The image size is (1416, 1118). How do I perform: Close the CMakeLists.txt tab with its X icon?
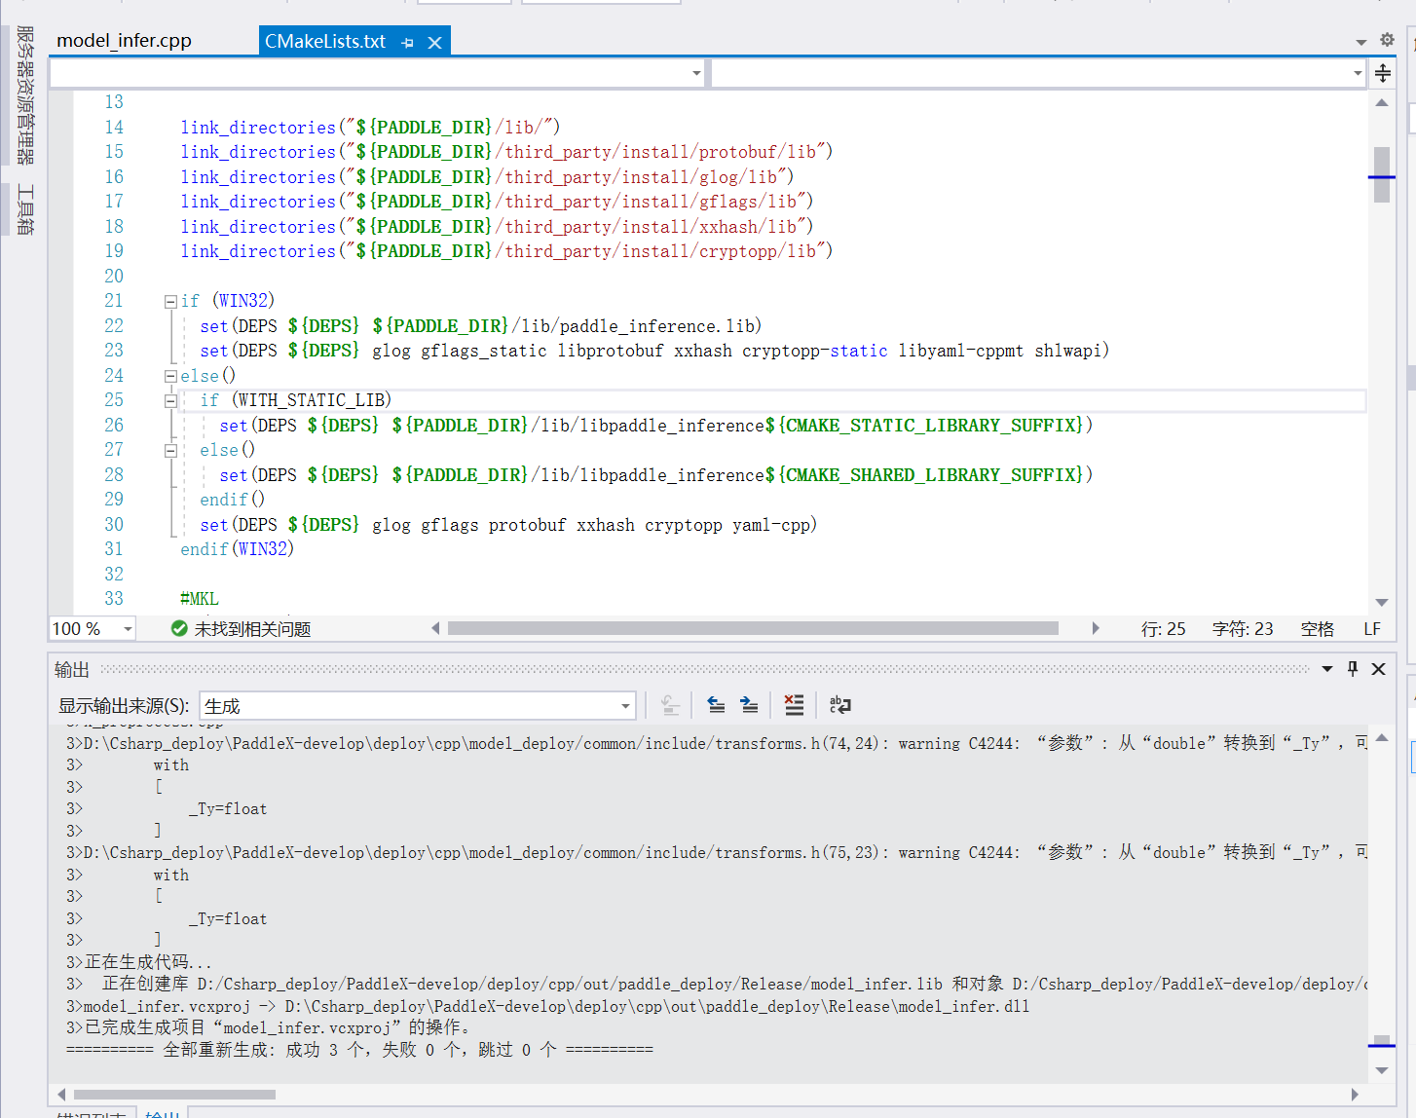(434, 41)
